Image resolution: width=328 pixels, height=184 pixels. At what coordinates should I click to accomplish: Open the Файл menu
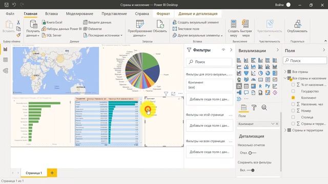pyautogui.click(x=10, y=14)
